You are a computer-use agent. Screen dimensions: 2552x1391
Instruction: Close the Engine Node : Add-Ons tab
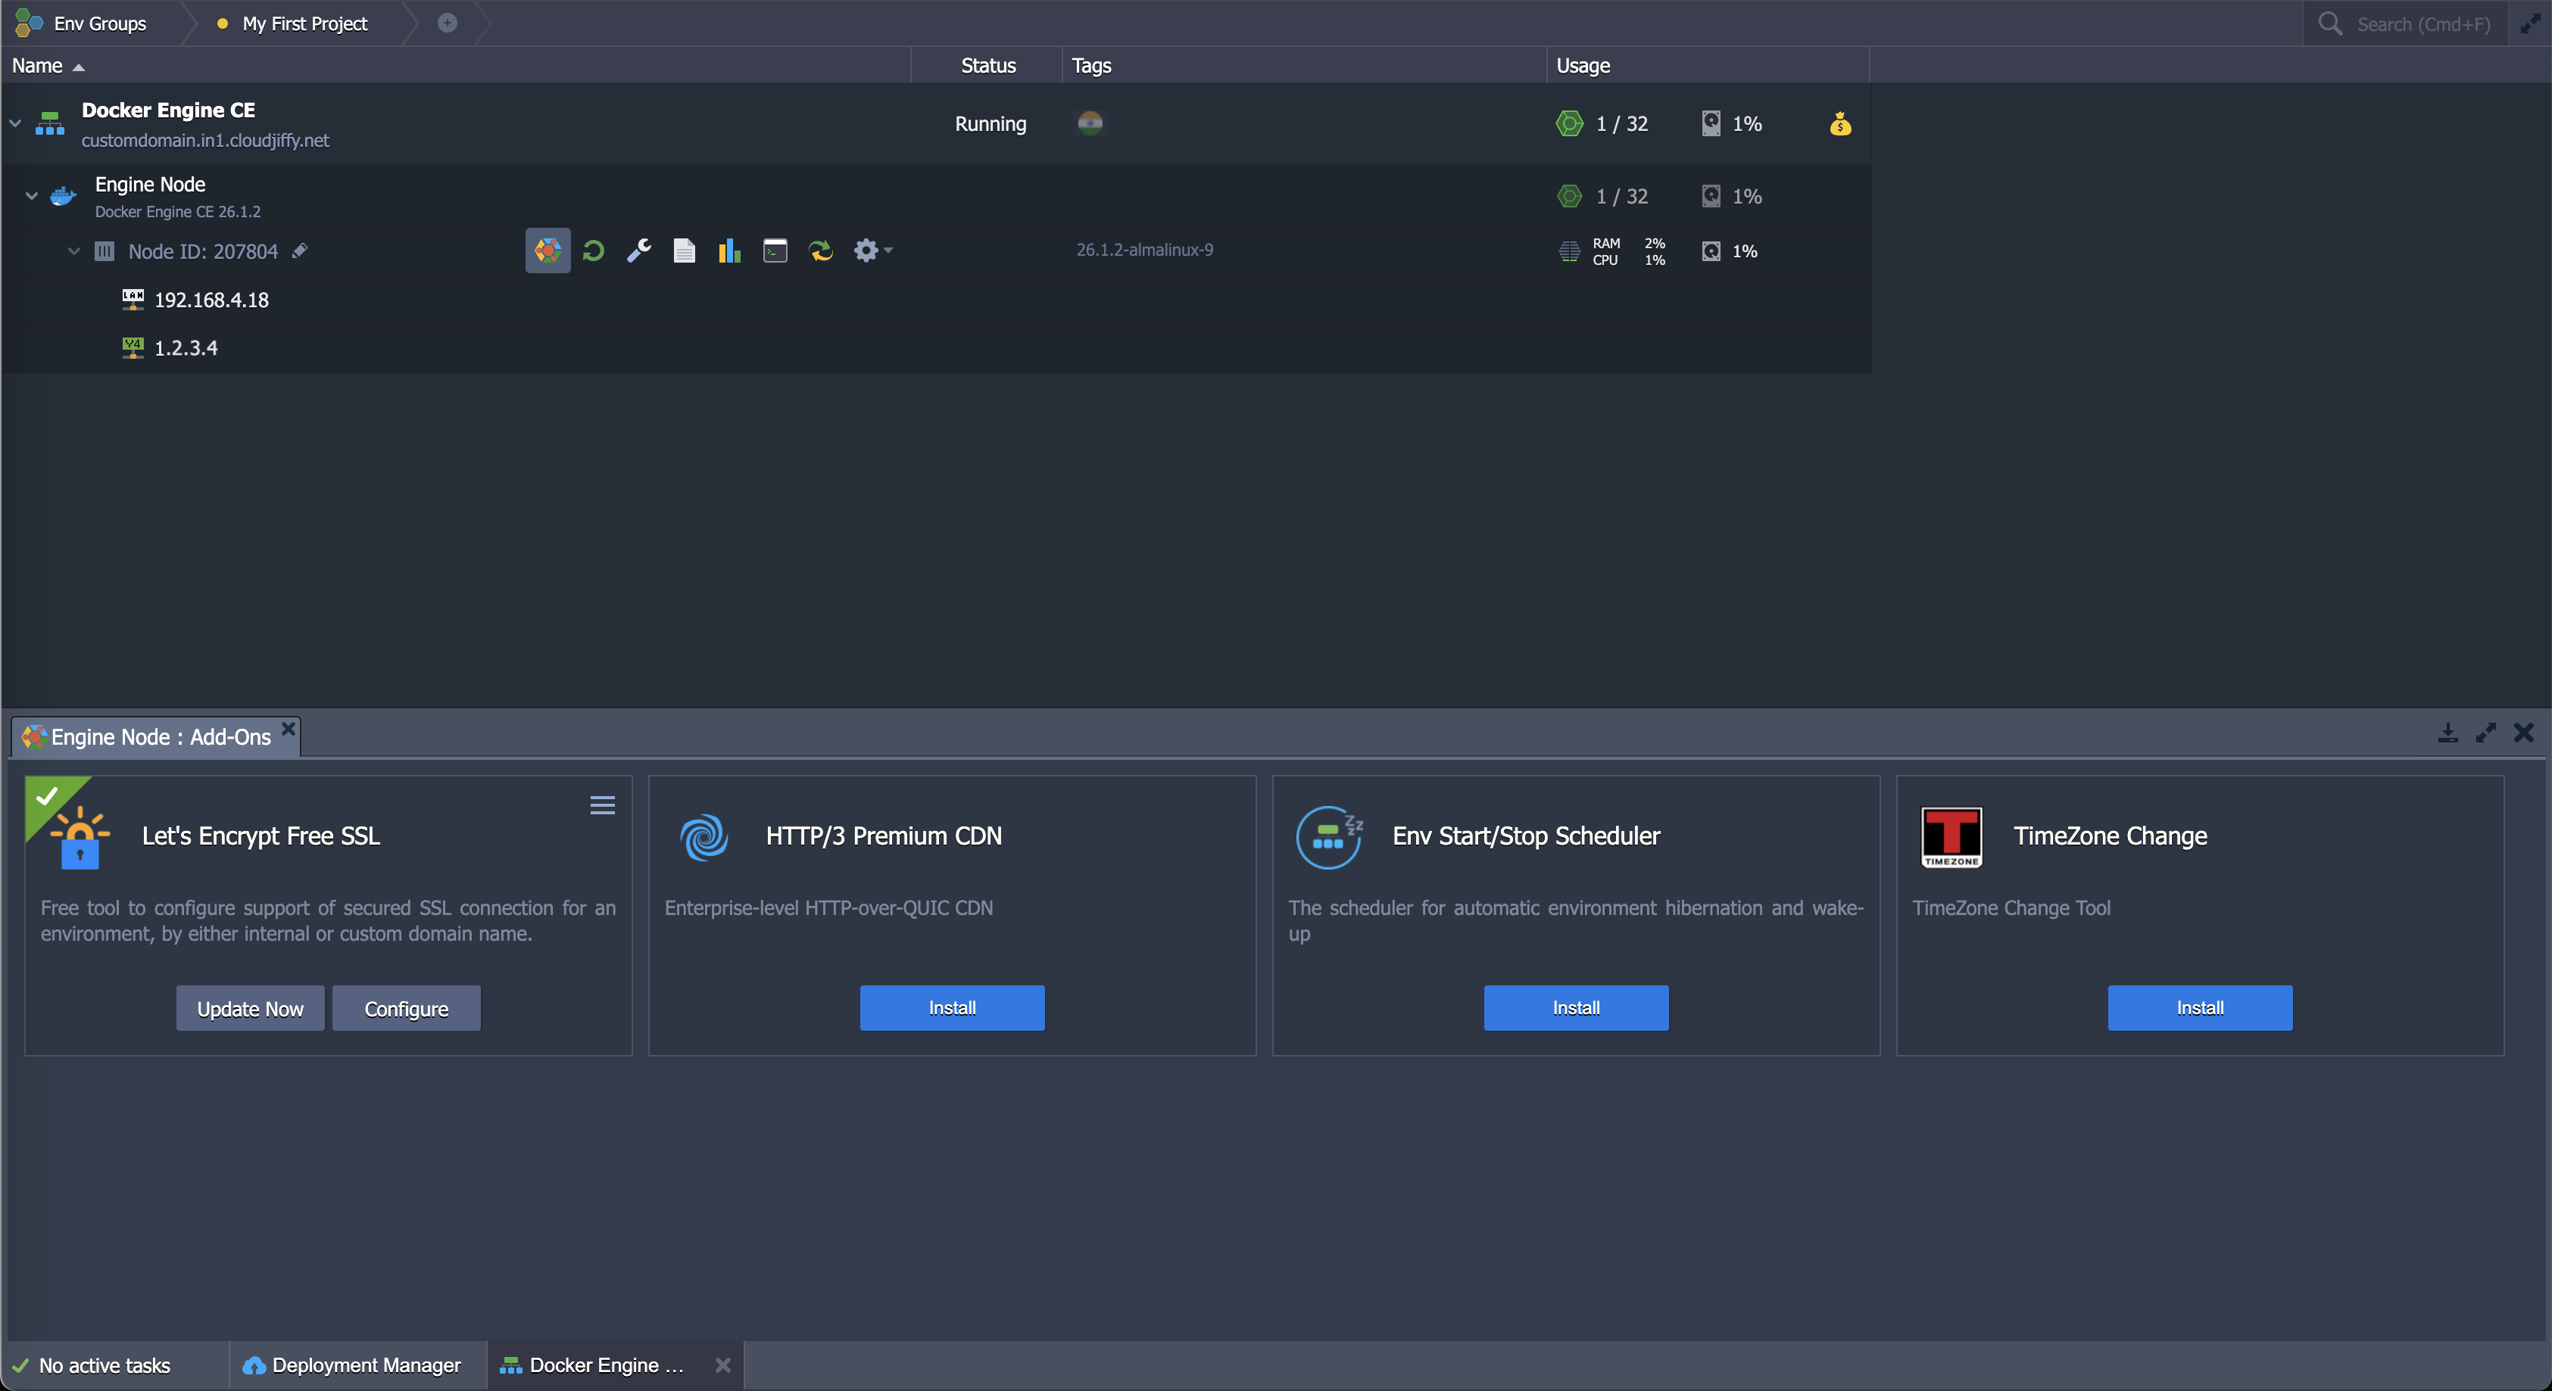289,729
